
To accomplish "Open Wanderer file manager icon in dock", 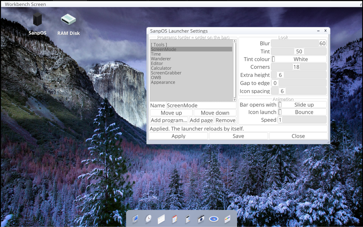I will point(161,219).
